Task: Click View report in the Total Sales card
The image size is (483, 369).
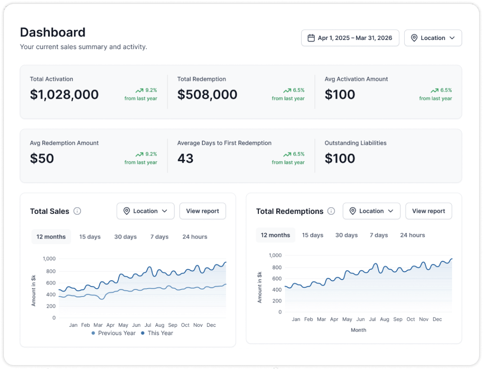Action: click(202, 211)
